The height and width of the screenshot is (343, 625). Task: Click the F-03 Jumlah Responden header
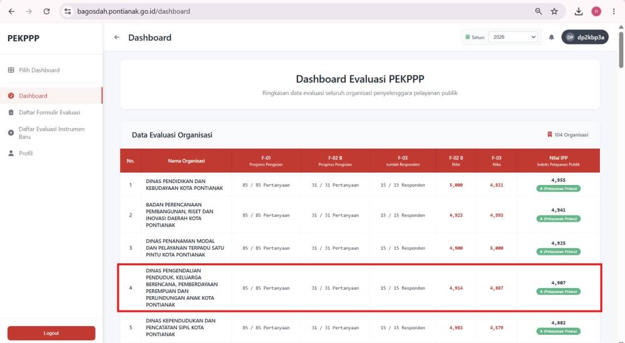pos(402,161)
